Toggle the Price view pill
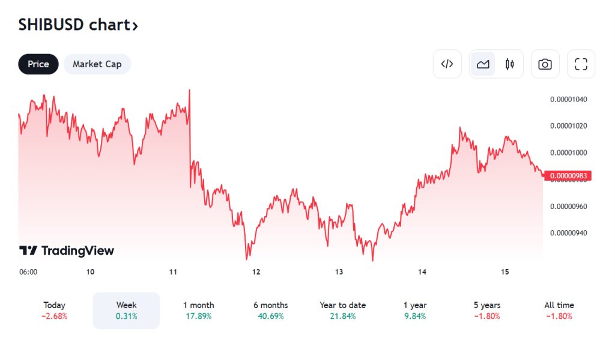The width and height of the screenshot is (615, 346). point(38,64)
